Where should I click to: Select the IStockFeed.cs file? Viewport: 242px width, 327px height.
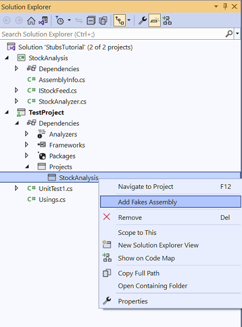(57, 91)
